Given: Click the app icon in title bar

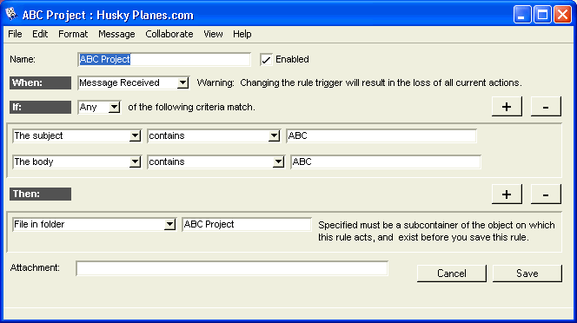Looking at the screenshot, I should click(x=11, y=15).
